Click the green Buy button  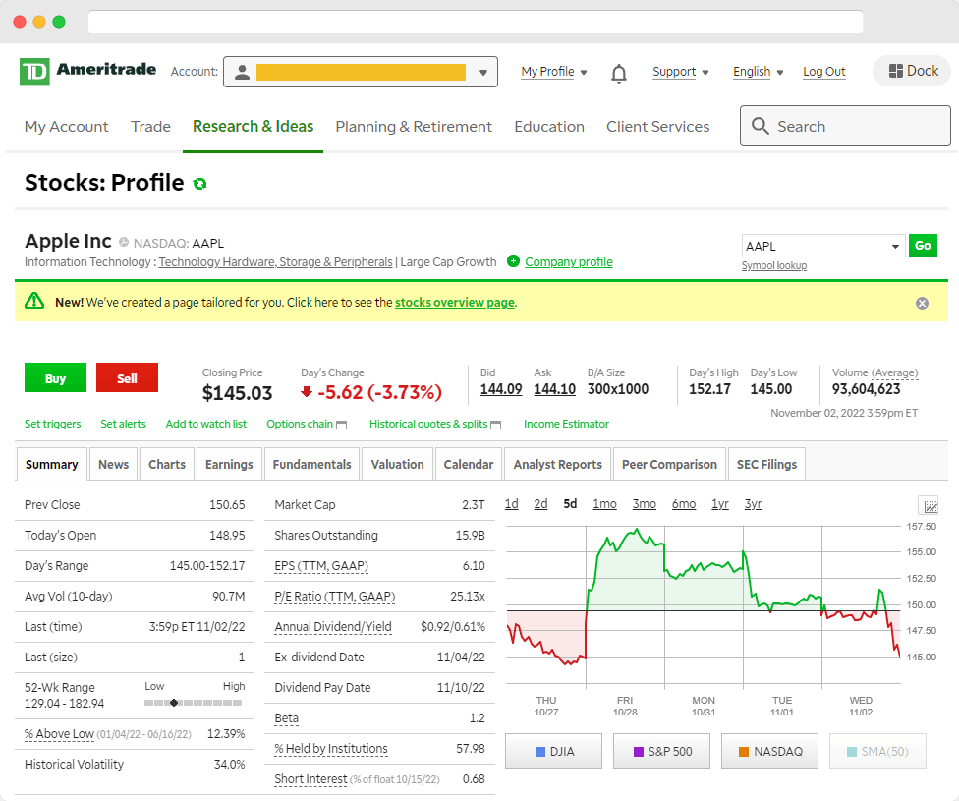55,377
